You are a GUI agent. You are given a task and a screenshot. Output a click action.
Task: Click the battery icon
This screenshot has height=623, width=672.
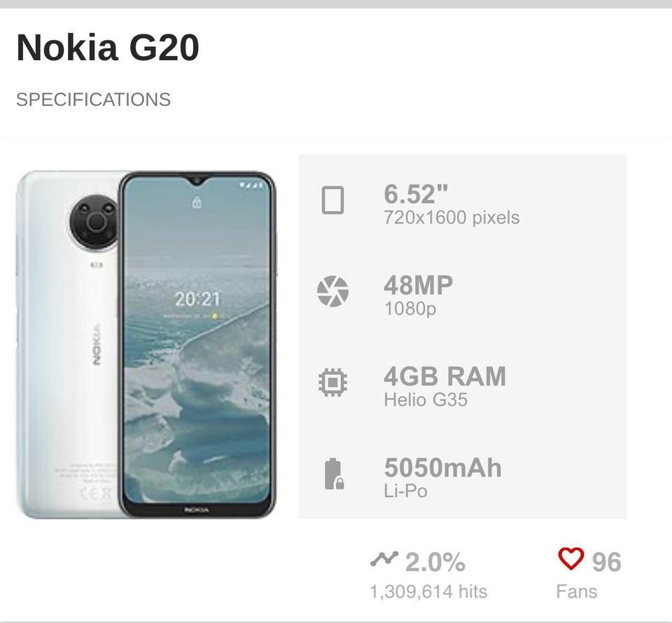pyautogui.click(x=333, y=474)
